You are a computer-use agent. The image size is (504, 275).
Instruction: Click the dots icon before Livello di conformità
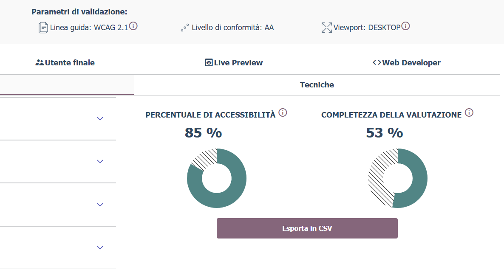tap(184, 28)
